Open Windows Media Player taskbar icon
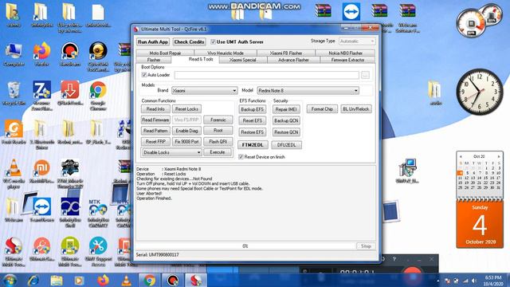510x287 pixels. pyautogui.click(x=79, y=280)
